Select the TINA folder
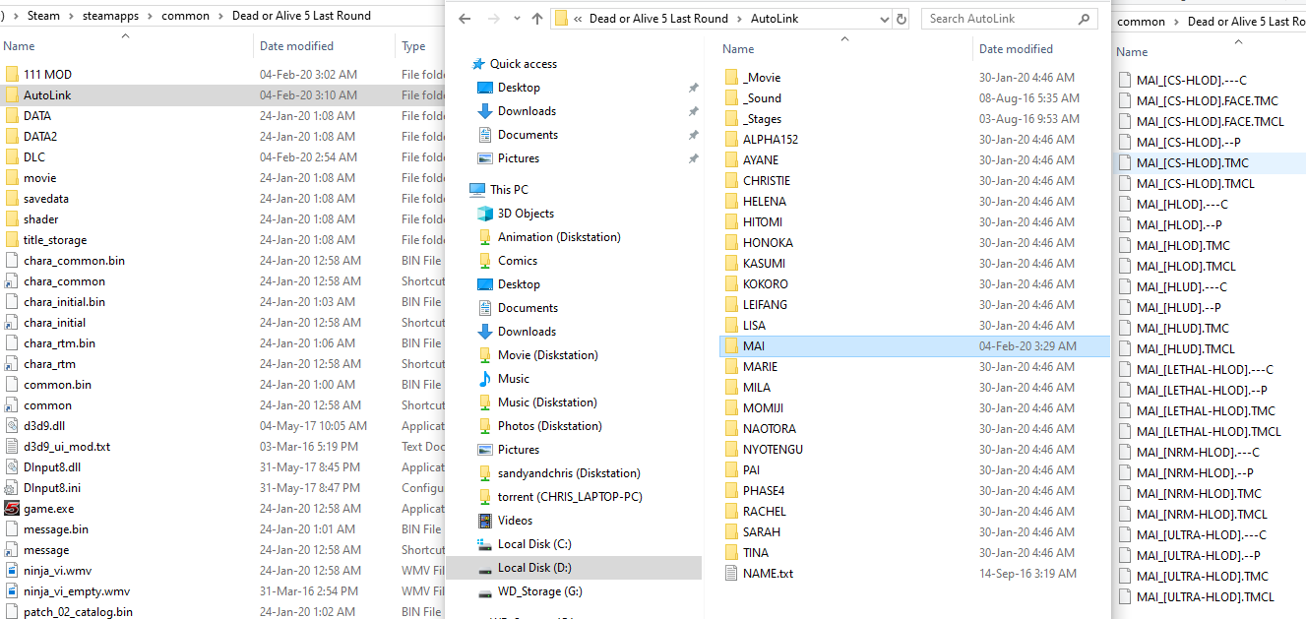The image size is (1306, 619). click(756, 553)
